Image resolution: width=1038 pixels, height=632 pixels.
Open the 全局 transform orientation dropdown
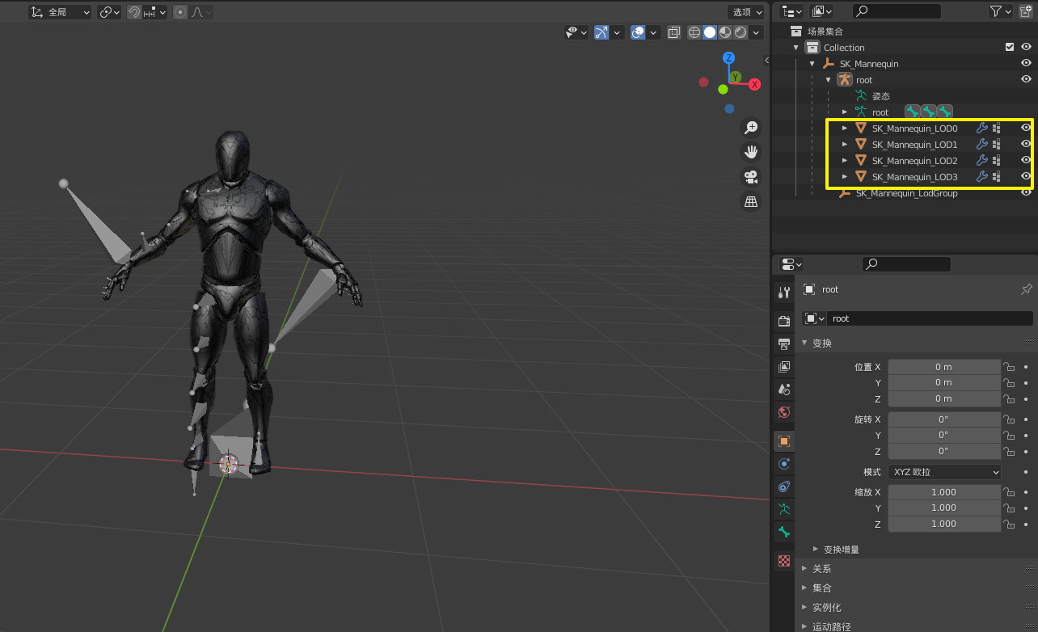pos(60,11)
